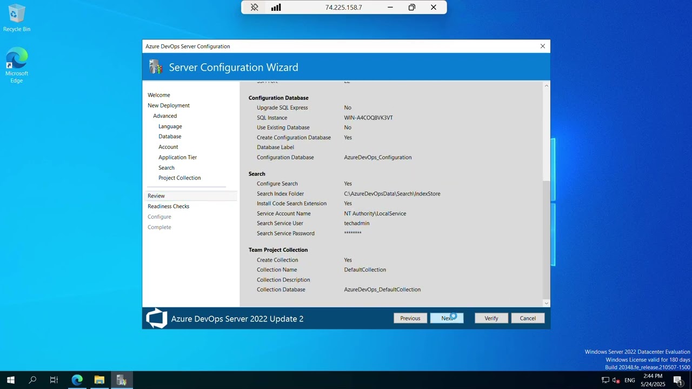692x389 pixels.
Task: Click the Team Project Collection heading
Action: click(x=278, y=250)
